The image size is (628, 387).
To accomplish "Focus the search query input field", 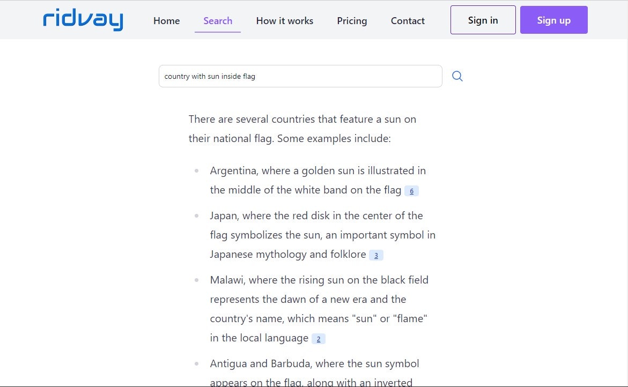I will click(x=300, y=76).
